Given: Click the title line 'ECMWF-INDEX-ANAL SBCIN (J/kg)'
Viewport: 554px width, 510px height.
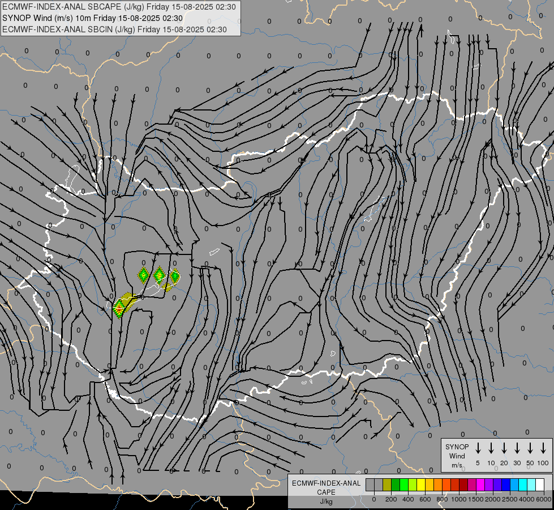Looking at the screenshot, I should [69, 29].
